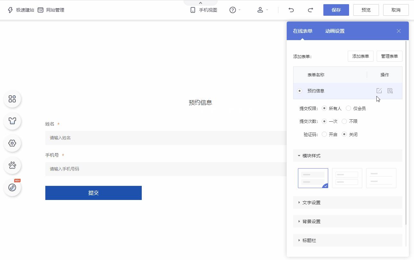Select the second outlined-box module style
Image resolution: width=414 pixels, height=260 pixels.
click(x=347, y=178)
